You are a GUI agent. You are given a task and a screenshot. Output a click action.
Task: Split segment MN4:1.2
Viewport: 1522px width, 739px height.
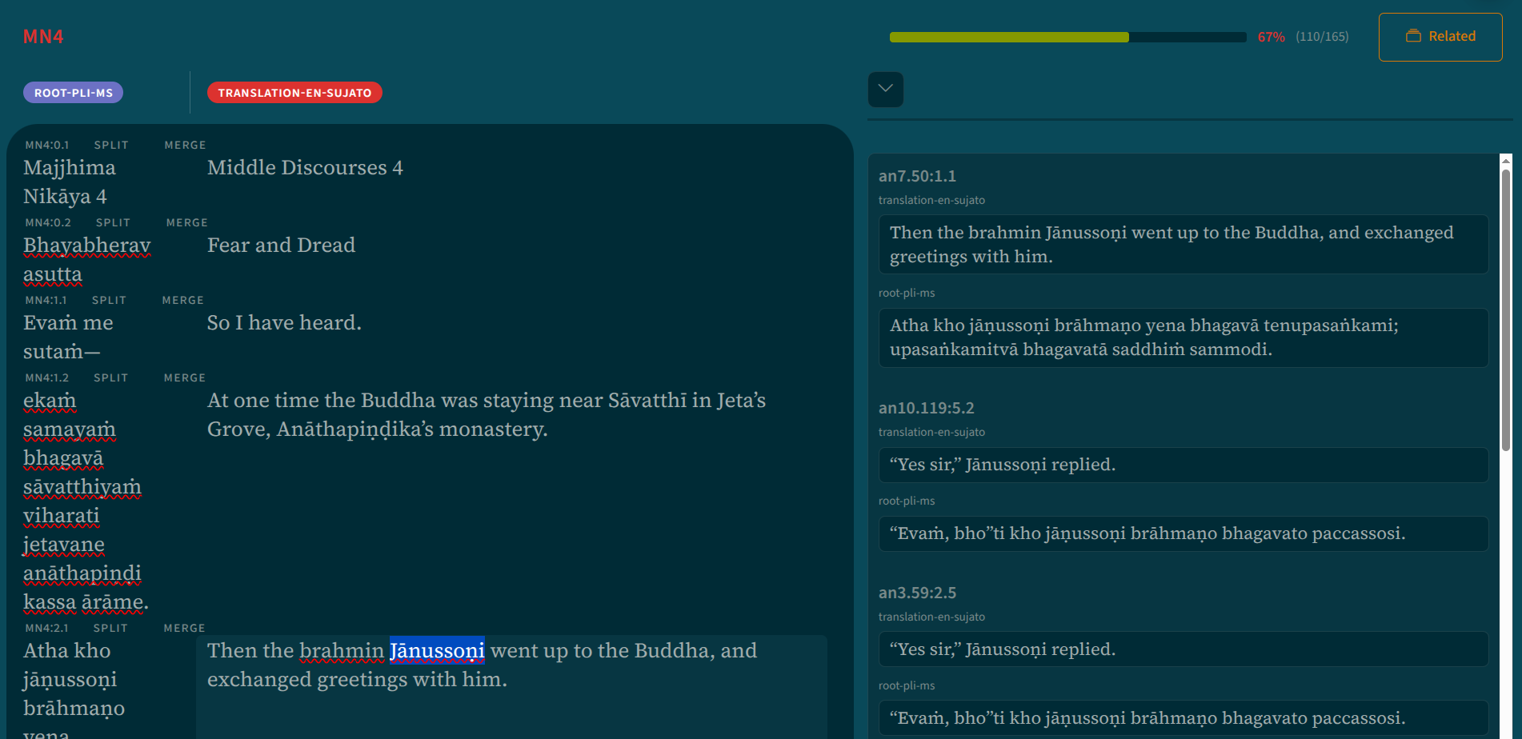point(110,377)
